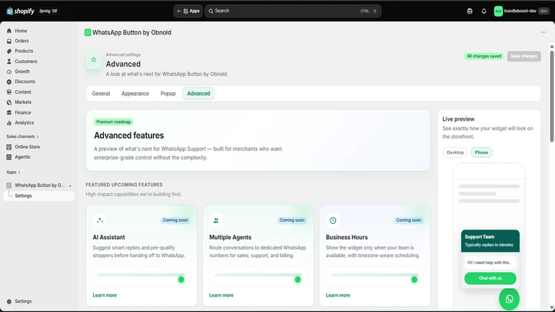This screenshot has height=312, width=555.
Task: Click the Save changes button
Action: 524,56
